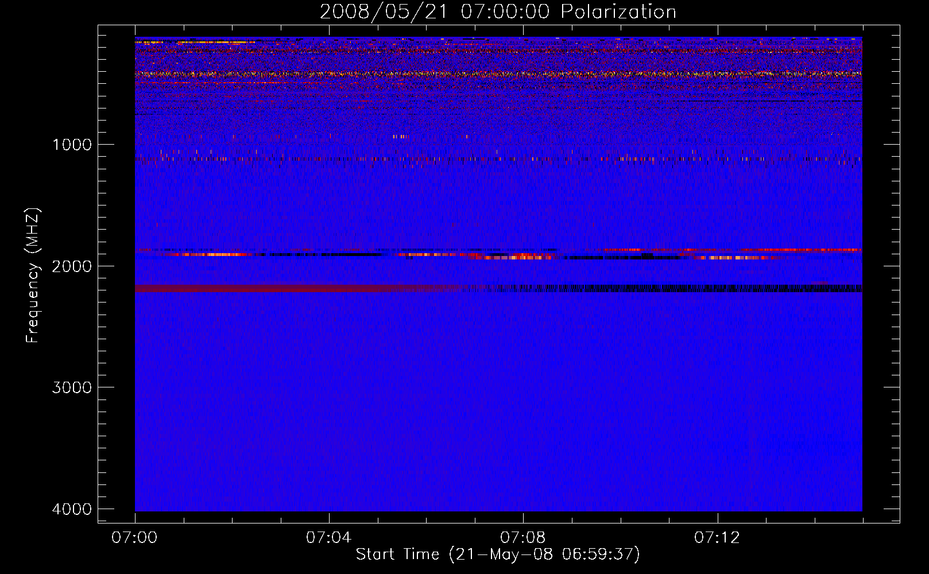Click the 4000 frequency tick label

pos(72,509)
